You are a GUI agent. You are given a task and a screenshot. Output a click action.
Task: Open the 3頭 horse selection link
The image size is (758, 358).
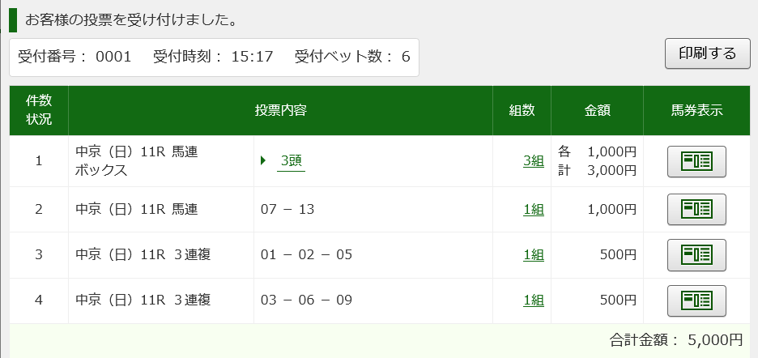[291, 161]
